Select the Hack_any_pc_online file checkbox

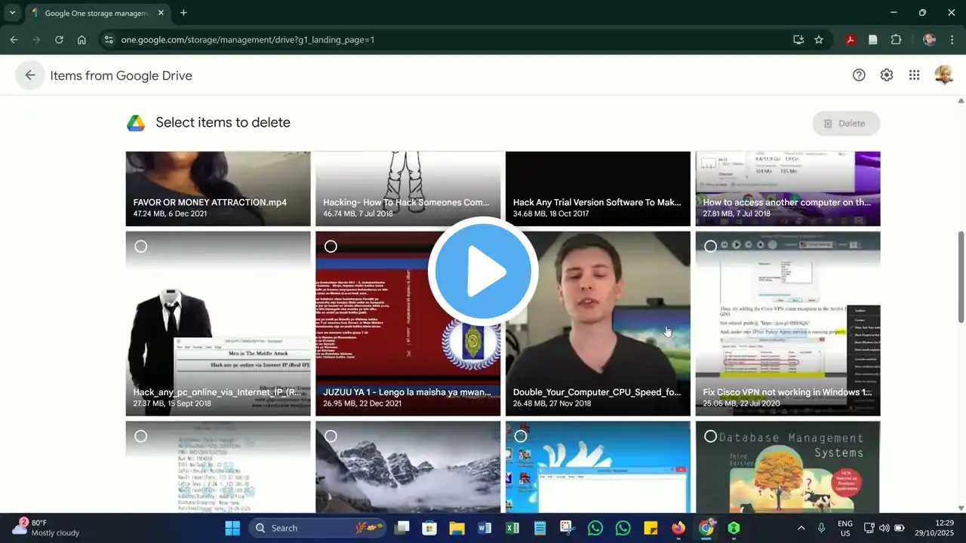[140, 247]
